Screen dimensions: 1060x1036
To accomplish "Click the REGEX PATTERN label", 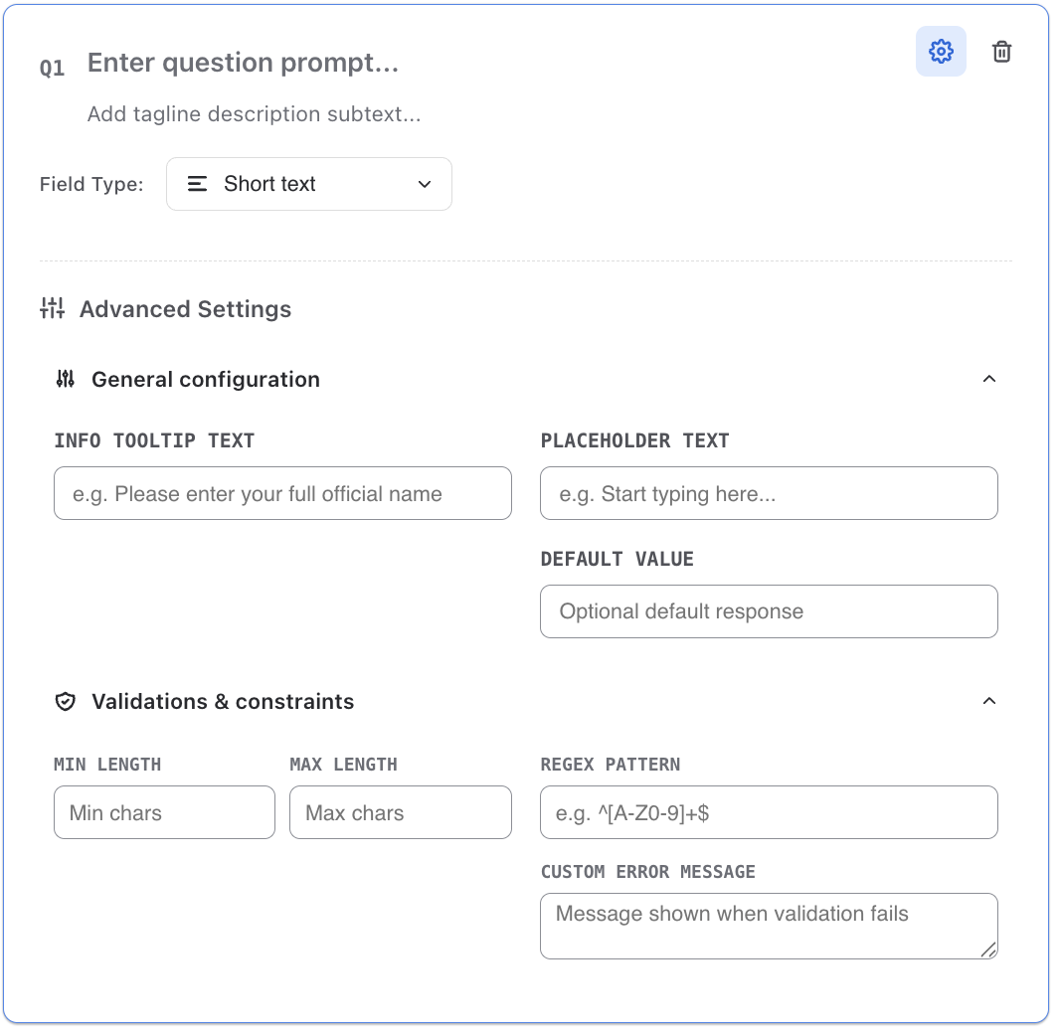I will pos(610,765).
